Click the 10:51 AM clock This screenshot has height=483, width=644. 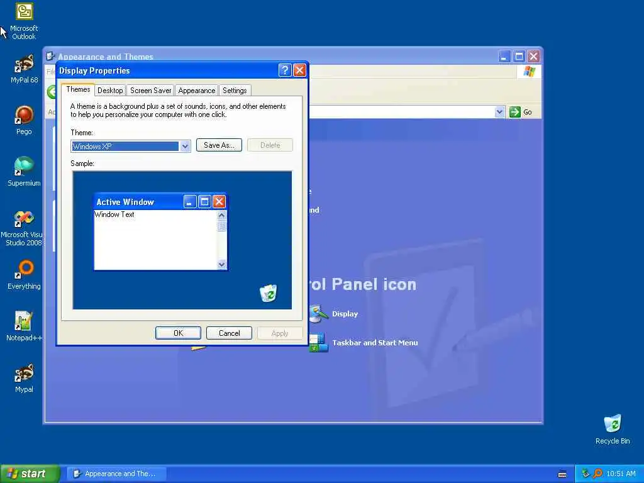click(621, 474)
